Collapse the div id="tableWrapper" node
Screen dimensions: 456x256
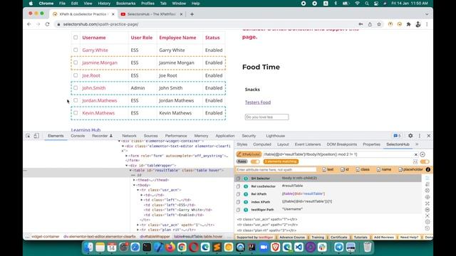point(127,166)
